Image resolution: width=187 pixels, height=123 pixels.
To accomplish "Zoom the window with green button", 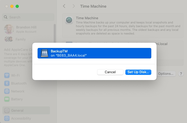I will (x=17, y=6).
